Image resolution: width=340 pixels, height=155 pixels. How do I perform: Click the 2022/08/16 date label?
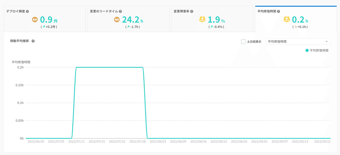(198, 141)
